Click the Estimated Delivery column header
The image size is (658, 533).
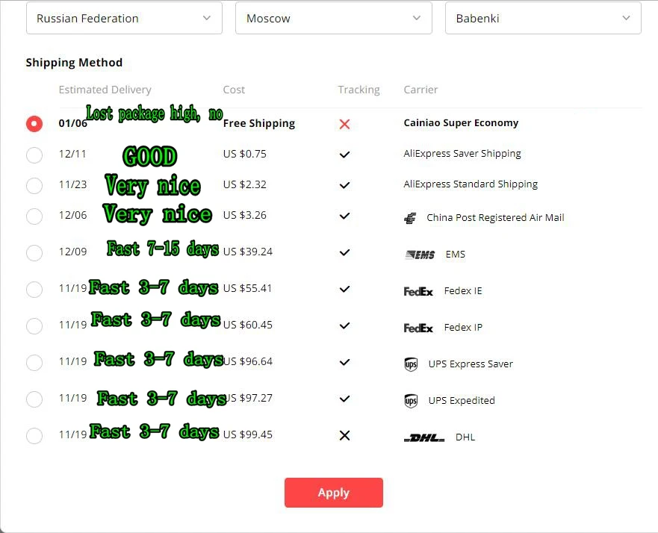pos(105,90)
